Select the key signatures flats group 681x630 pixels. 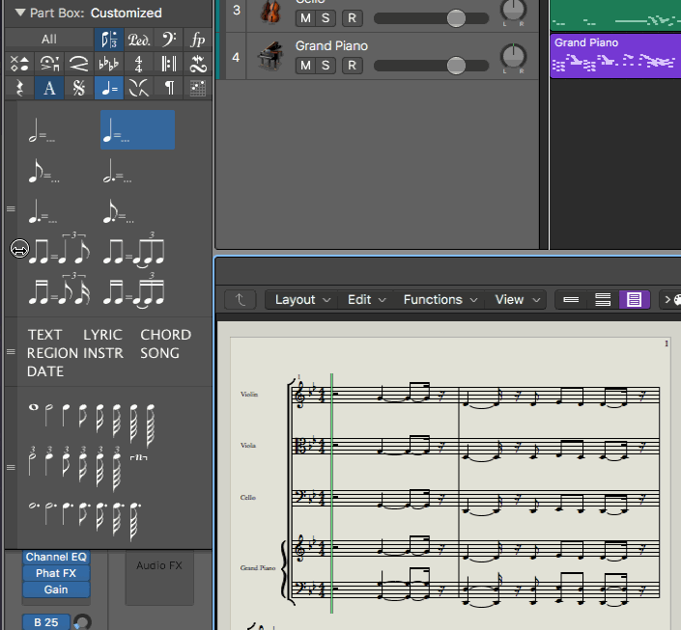pos(109,64)
